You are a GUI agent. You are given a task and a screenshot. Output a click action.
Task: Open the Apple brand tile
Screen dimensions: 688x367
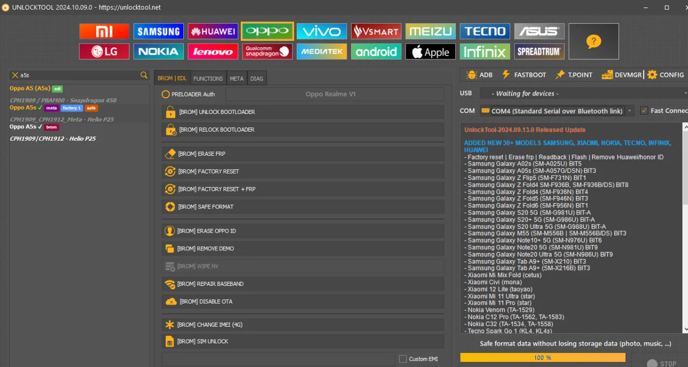point(431,52)
